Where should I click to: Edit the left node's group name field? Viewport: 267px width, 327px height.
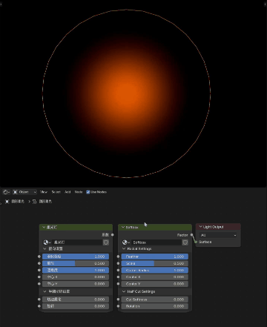[77, 242]
